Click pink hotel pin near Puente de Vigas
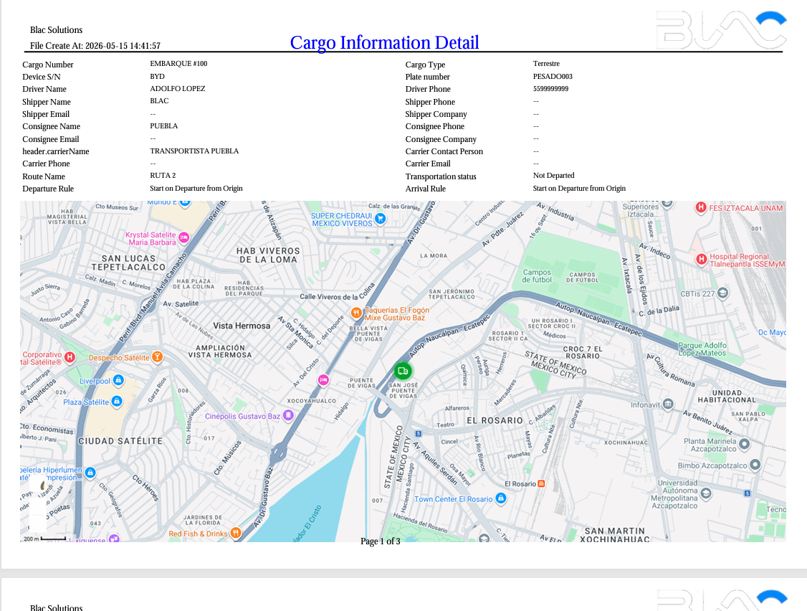The image size is (807, 611). coord(323,380)
